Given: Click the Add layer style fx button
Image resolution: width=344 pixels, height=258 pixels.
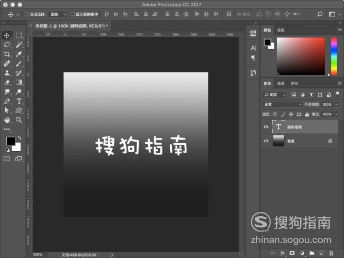Looking at the screenshot, I should (x=283, y=253).
